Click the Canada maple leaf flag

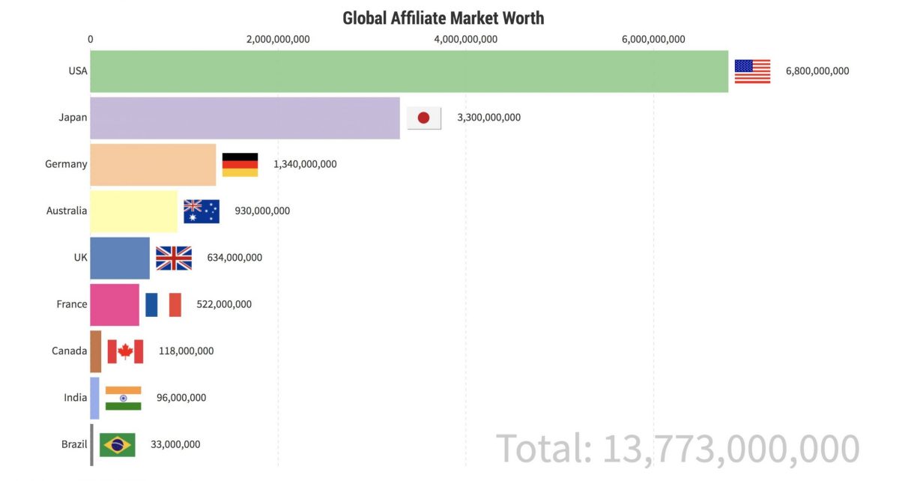coord(125,351)
